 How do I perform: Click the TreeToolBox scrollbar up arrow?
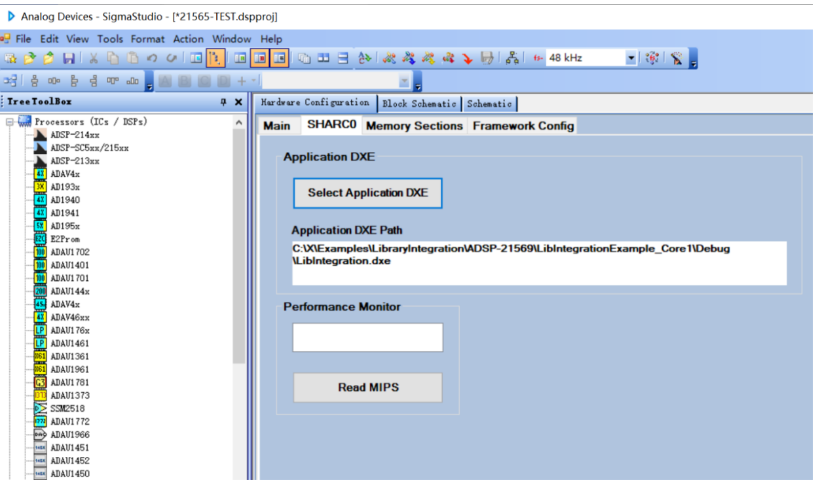click(238, 122)
